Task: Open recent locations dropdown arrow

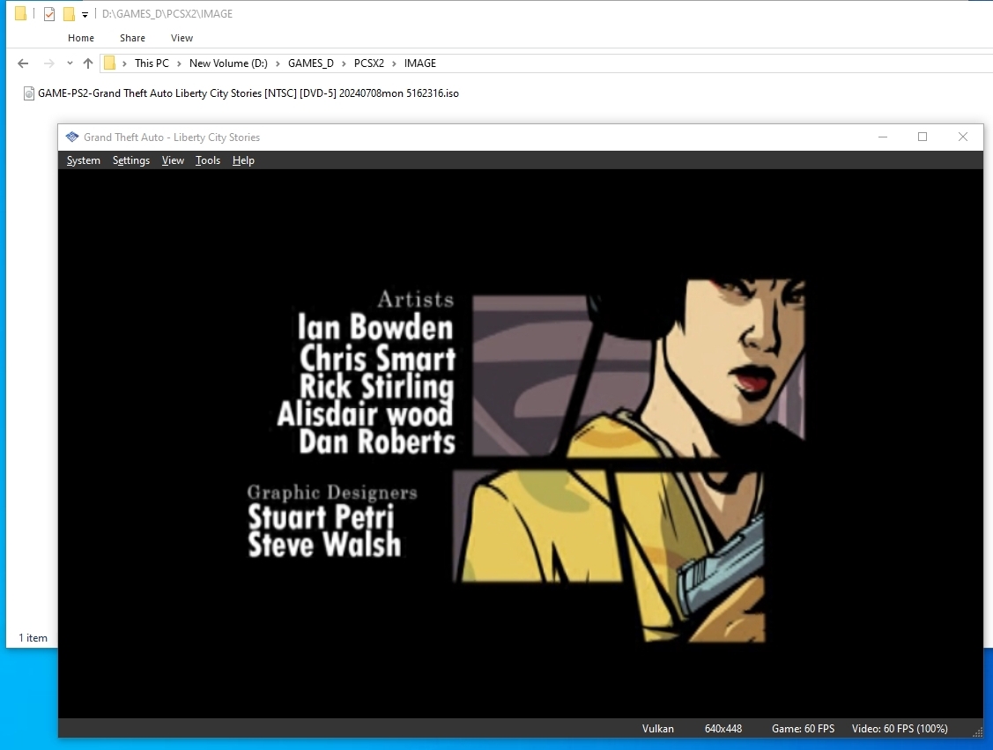Action: (70, 63)
